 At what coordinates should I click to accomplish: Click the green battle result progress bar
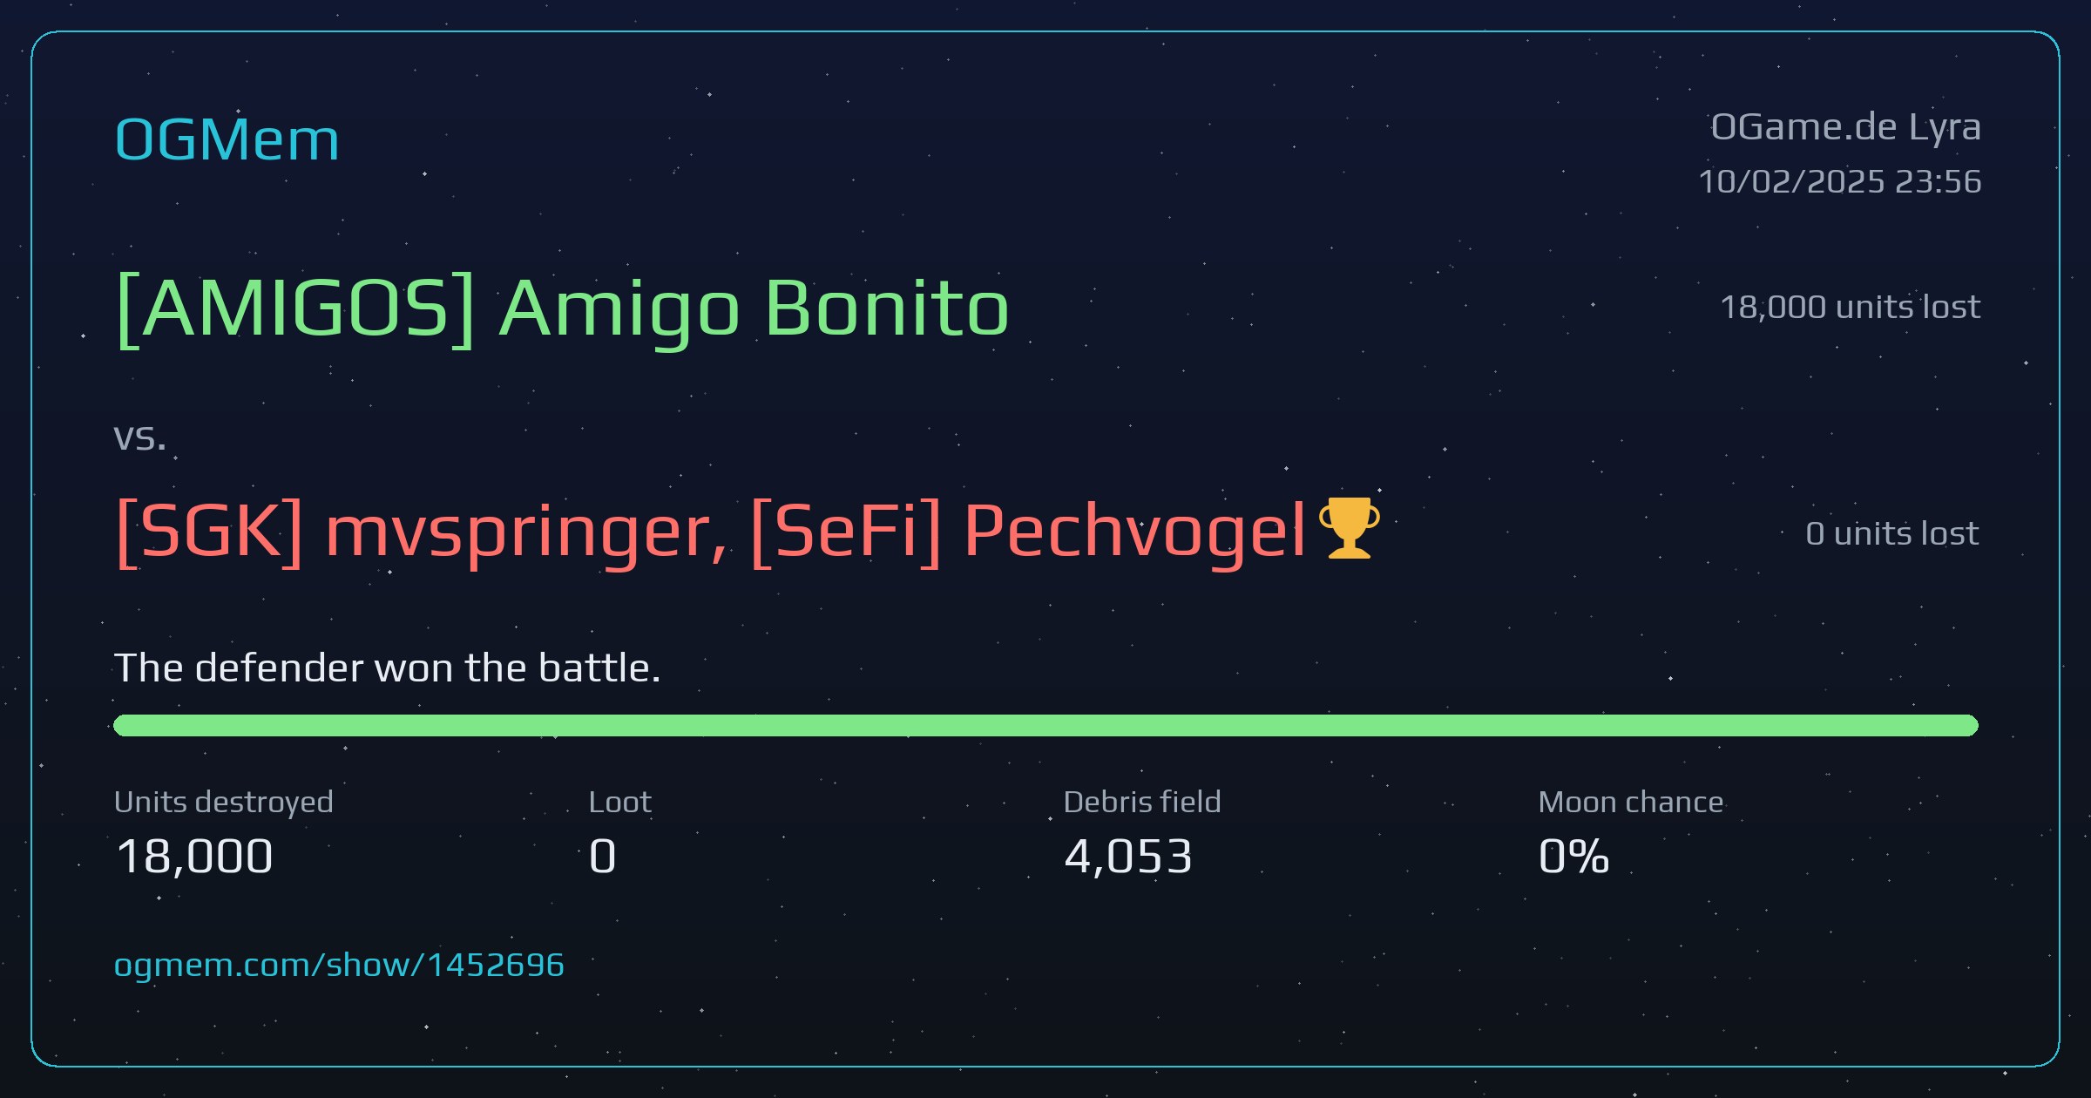(x=1045, y=725)
